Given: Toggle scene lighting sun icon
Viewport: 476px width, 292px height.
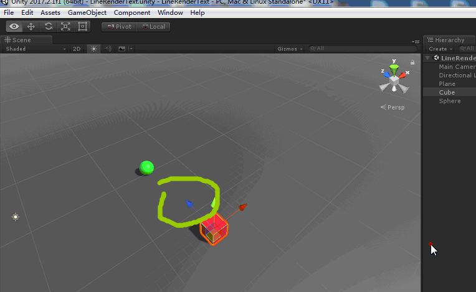Looking at the screenshot, I should (x=93, y=49).
